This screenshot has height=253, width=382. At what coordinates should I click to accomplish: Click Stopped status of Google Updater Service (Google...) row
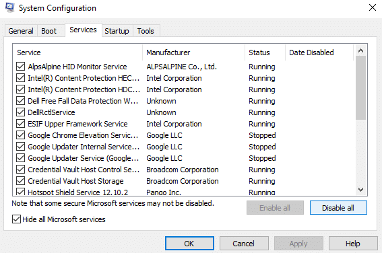(x=262, y=158)
